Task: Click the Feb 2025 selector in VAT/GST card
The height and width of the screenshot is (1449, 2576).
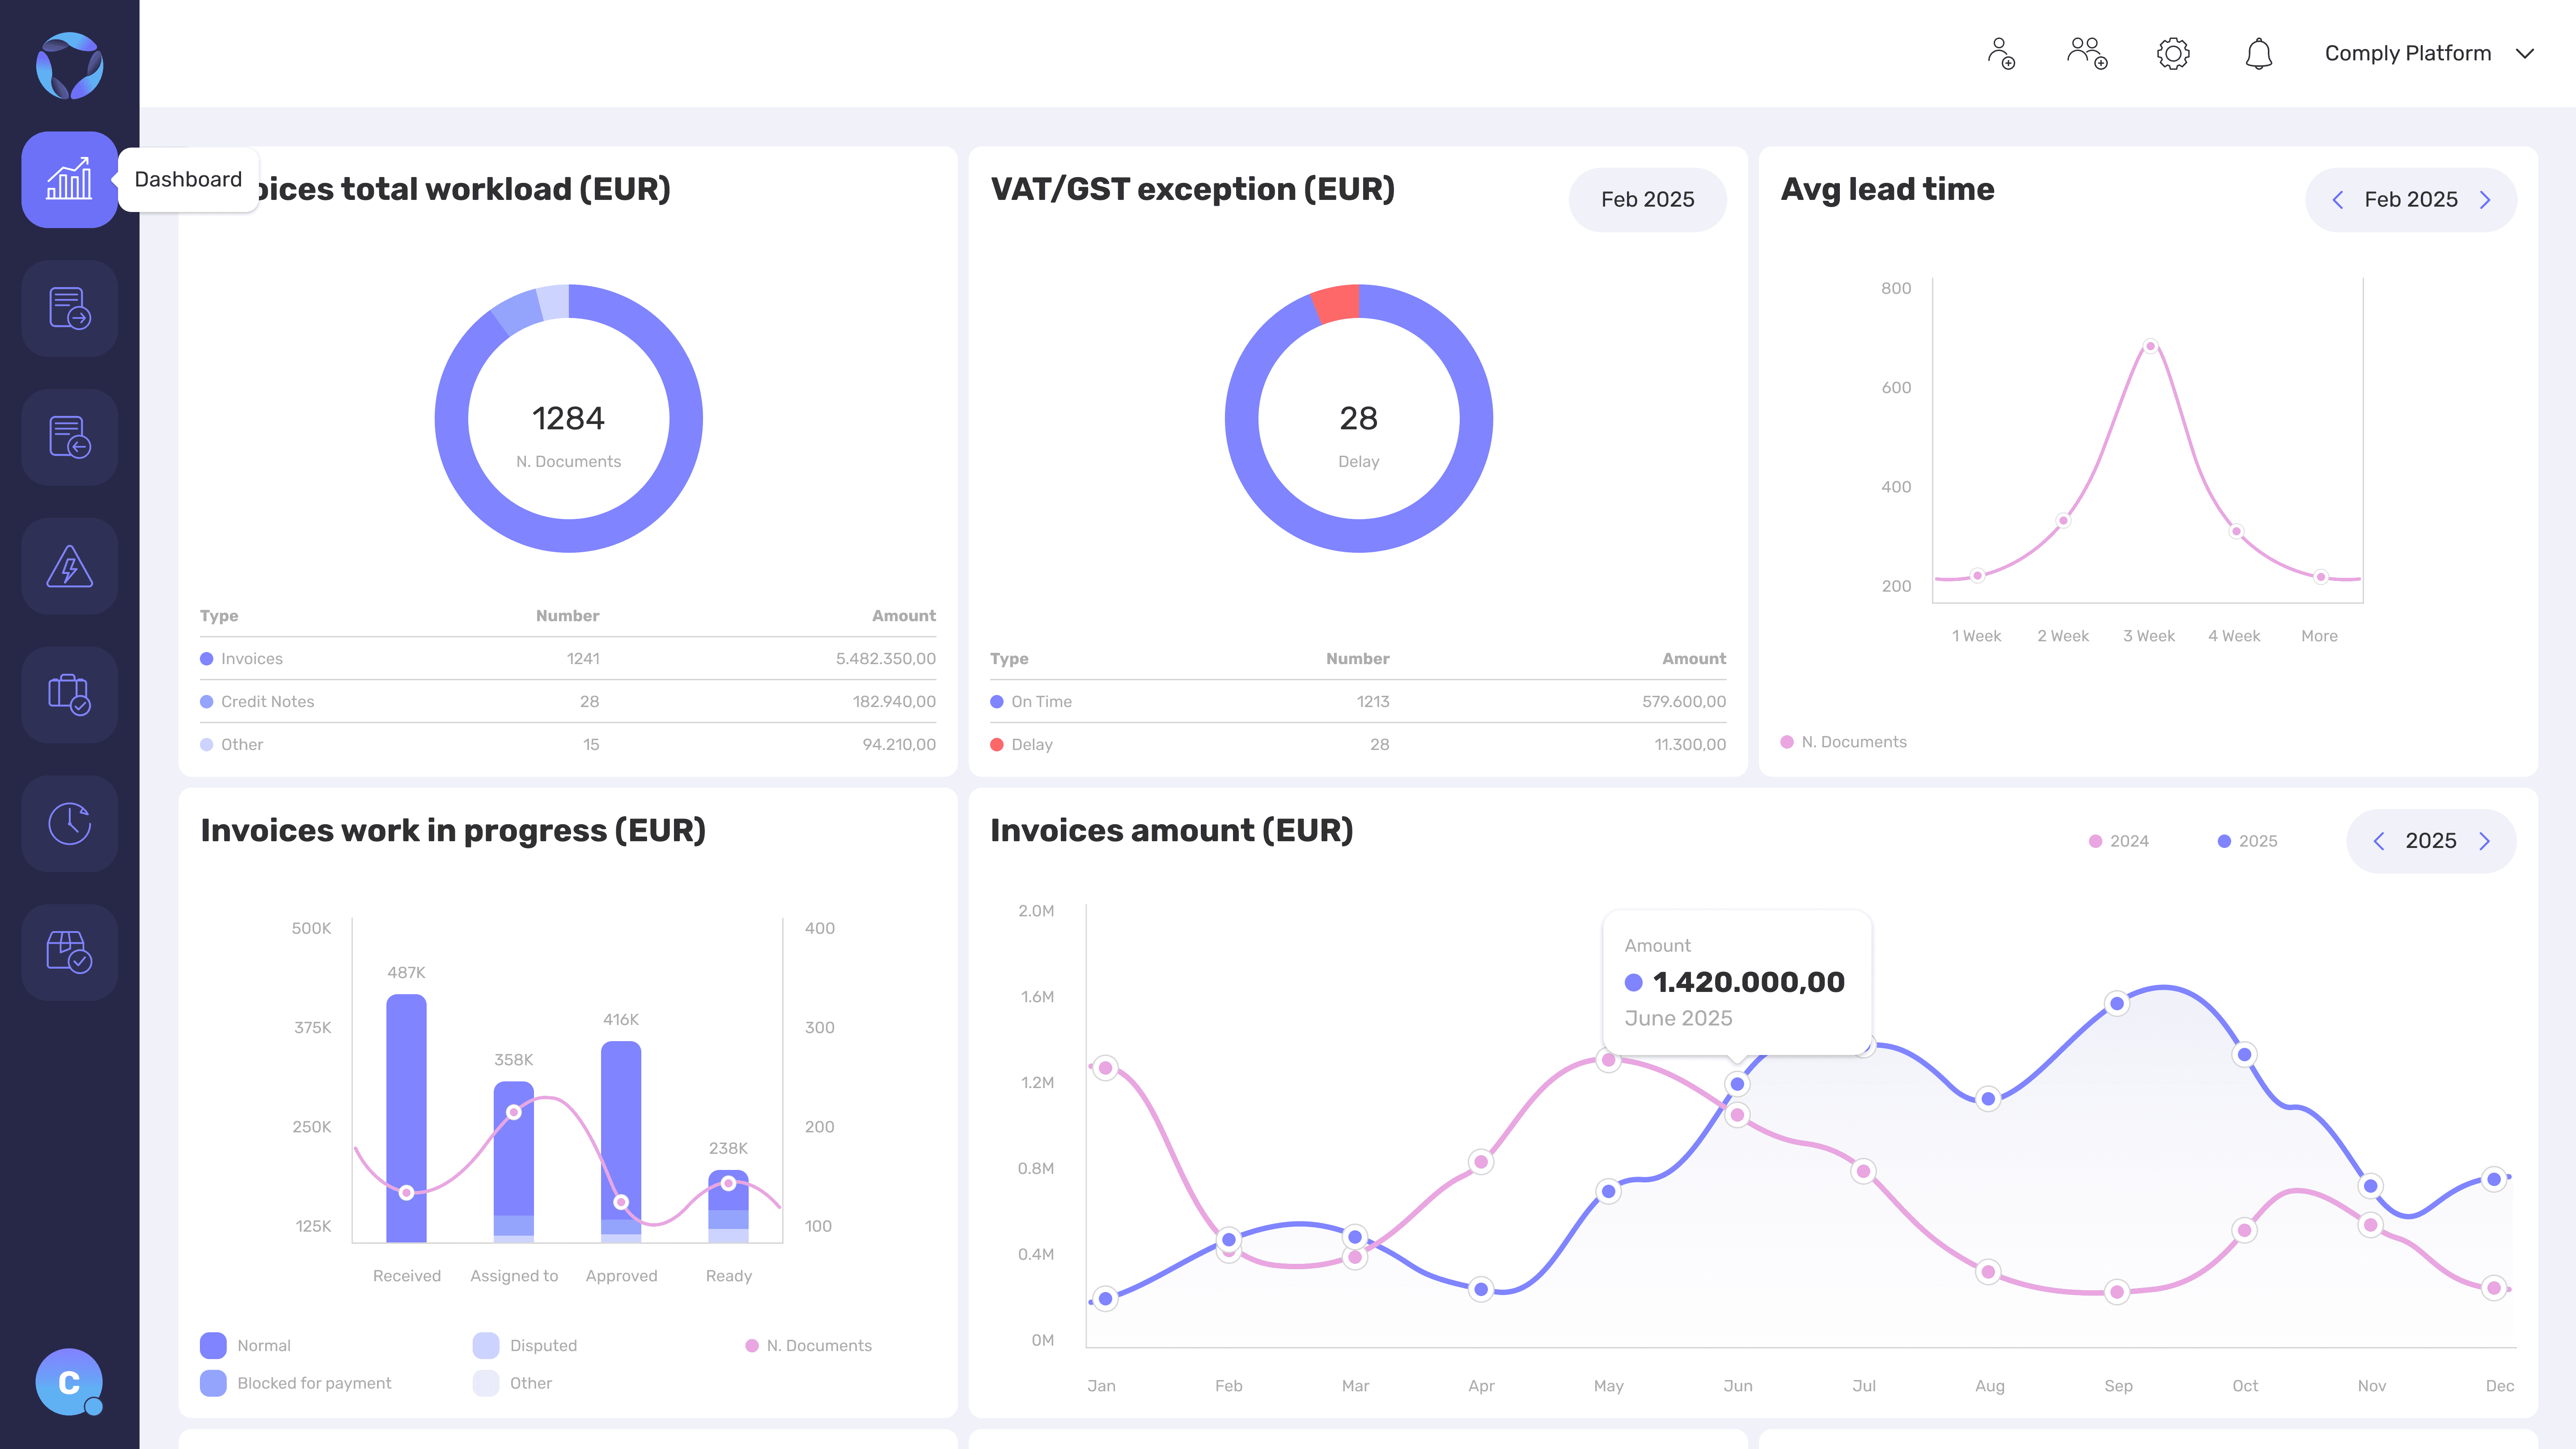Action: [1647, 199]
